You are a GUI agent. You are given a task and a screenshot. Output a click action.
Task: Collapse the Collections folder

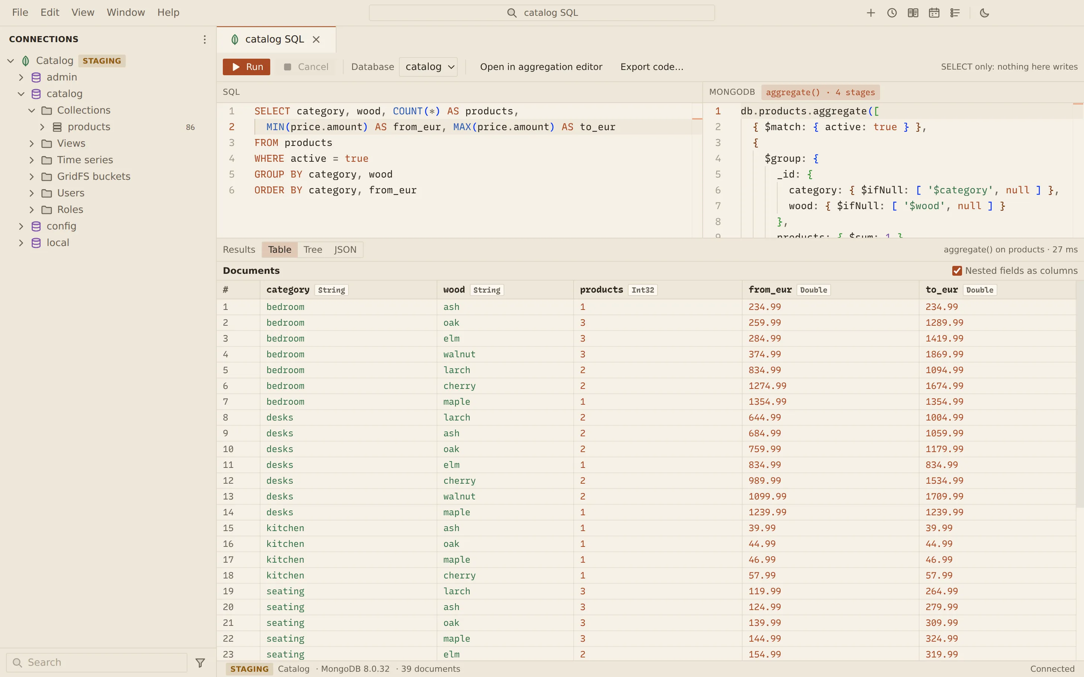32,111
